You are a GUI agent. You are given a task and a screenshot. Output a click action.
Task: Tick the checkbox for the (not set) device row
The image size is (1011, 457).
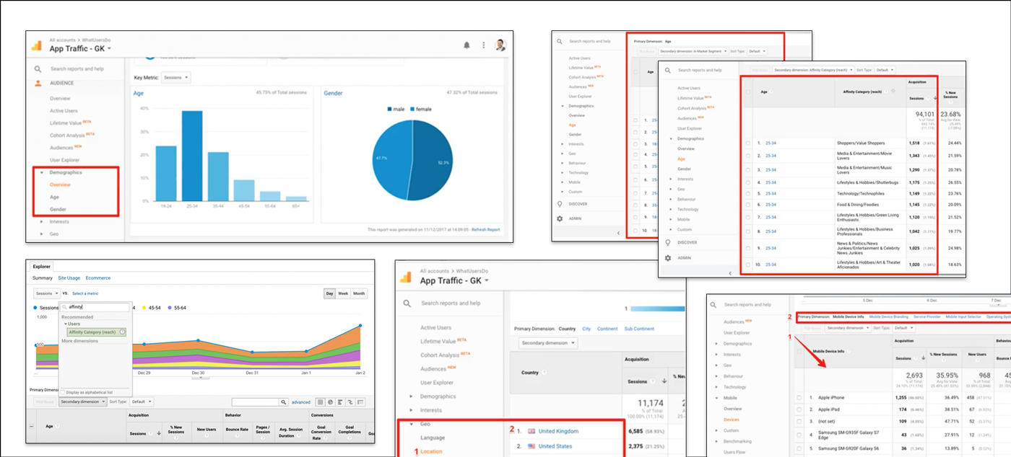coord(799,420)
